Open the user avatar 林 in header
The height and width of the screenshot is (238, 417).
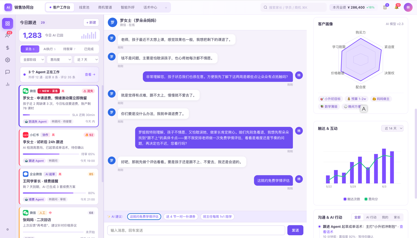[x=408, y=7]
